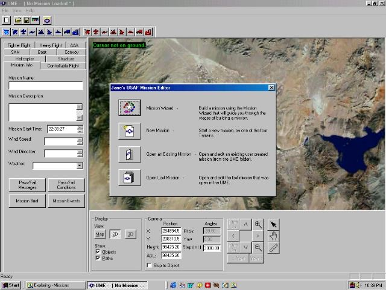This screenshot has height=290, width=386.
Task: Activate the hand pan tool
Action: coord(273,236)
